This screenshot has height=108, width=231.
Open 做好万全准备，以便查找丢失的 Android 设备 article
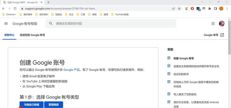[x=196, y=104]
